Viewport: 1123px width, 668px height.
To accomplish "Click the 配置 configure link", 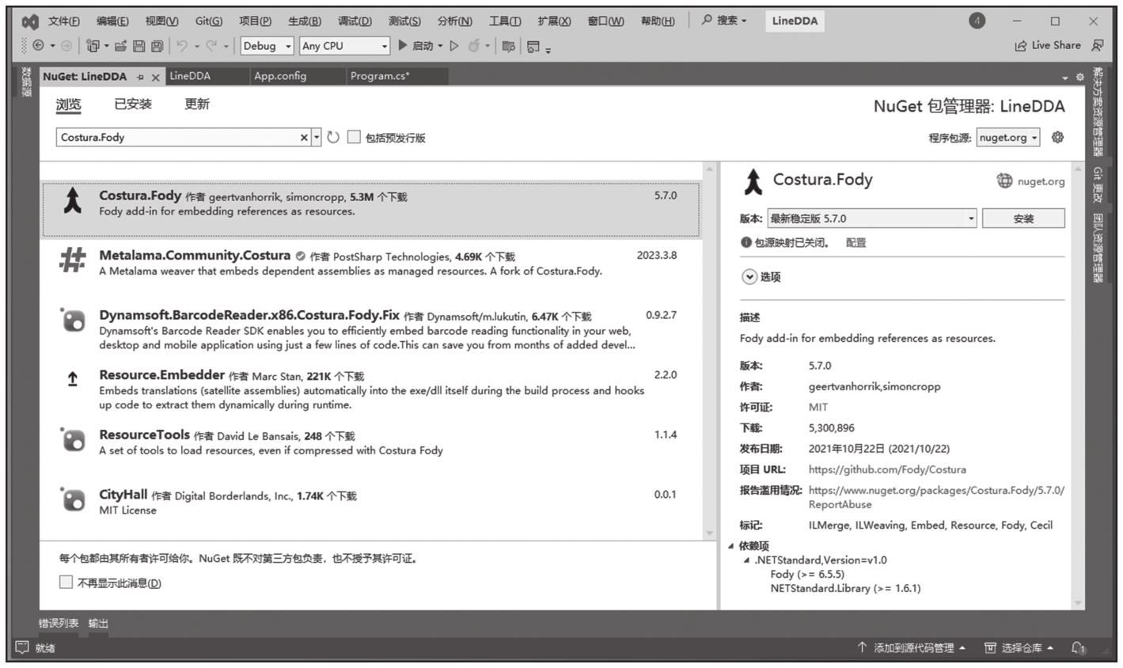I will (856, 243).
